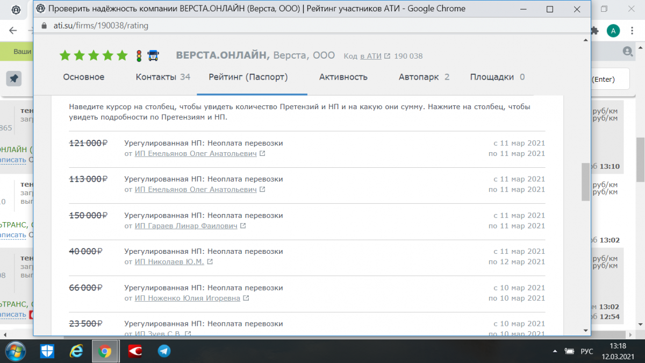Switch to the Основное tab
This screenshot has height=363, width=645.
[x=84, y=77]
